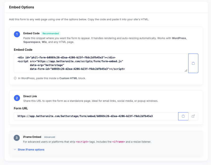
Task: Click the data-org="betterstage" code line
Action: click(47, 65)
